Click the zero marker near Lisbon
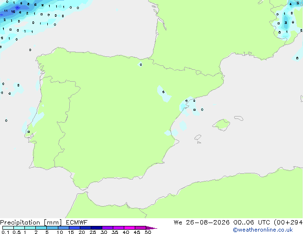 pyautogui.click(x=29, y=132)
